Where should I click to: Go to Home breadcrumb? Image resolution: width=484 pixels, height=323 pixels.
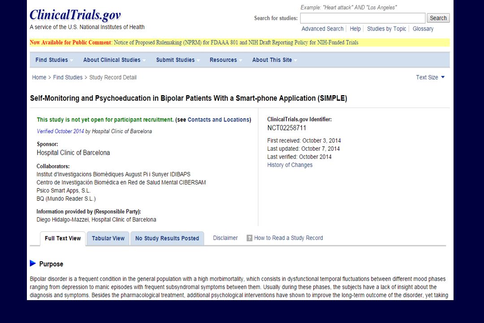[x=39, y=77]
